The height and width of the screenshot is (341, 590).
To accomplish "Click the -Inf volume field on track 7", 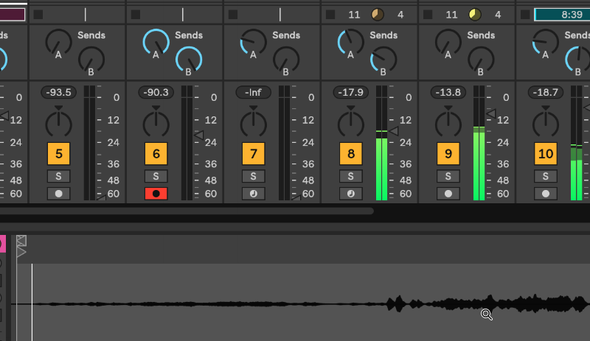I will coord(253,92).
